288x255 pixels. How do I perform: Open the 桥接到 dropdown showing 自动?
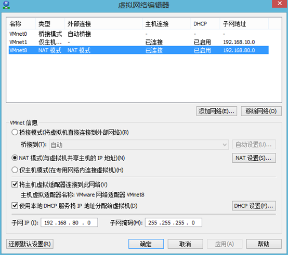(139, 145)
